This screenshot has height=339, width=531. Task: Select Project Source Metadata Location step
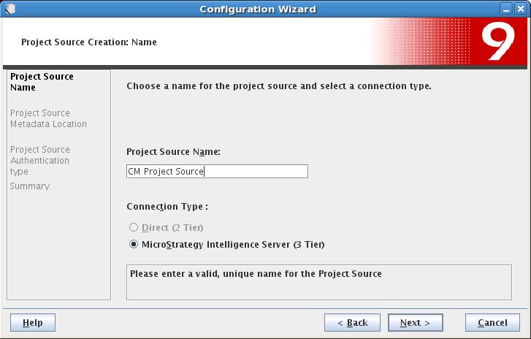coord(48,118)
